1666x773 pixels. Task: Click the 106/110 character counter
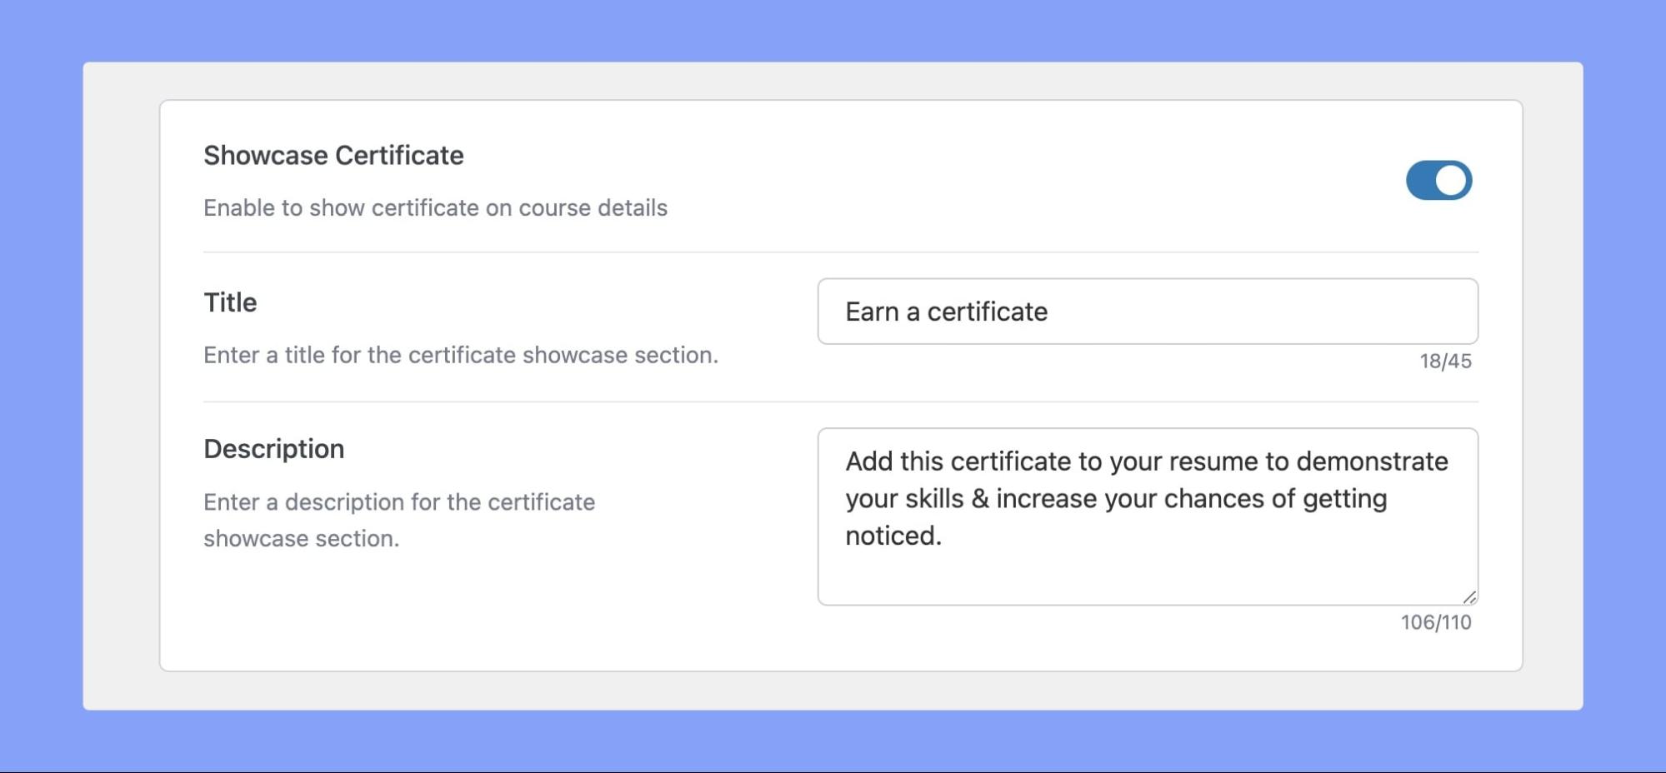pyautogui.click(x=1435, y=622)
